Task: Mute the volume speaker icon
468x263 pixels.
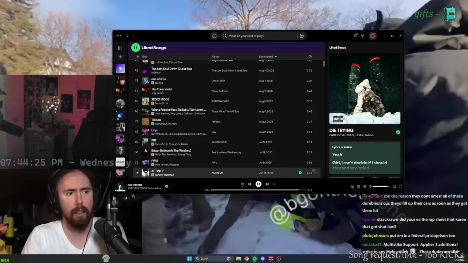Action: click(370, 186)
